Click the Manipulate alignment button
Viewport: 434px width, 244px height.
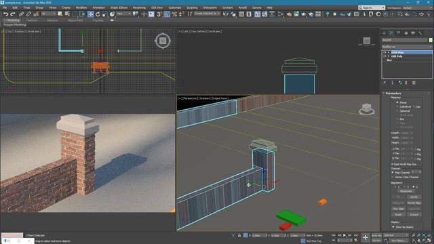[406, 191]
